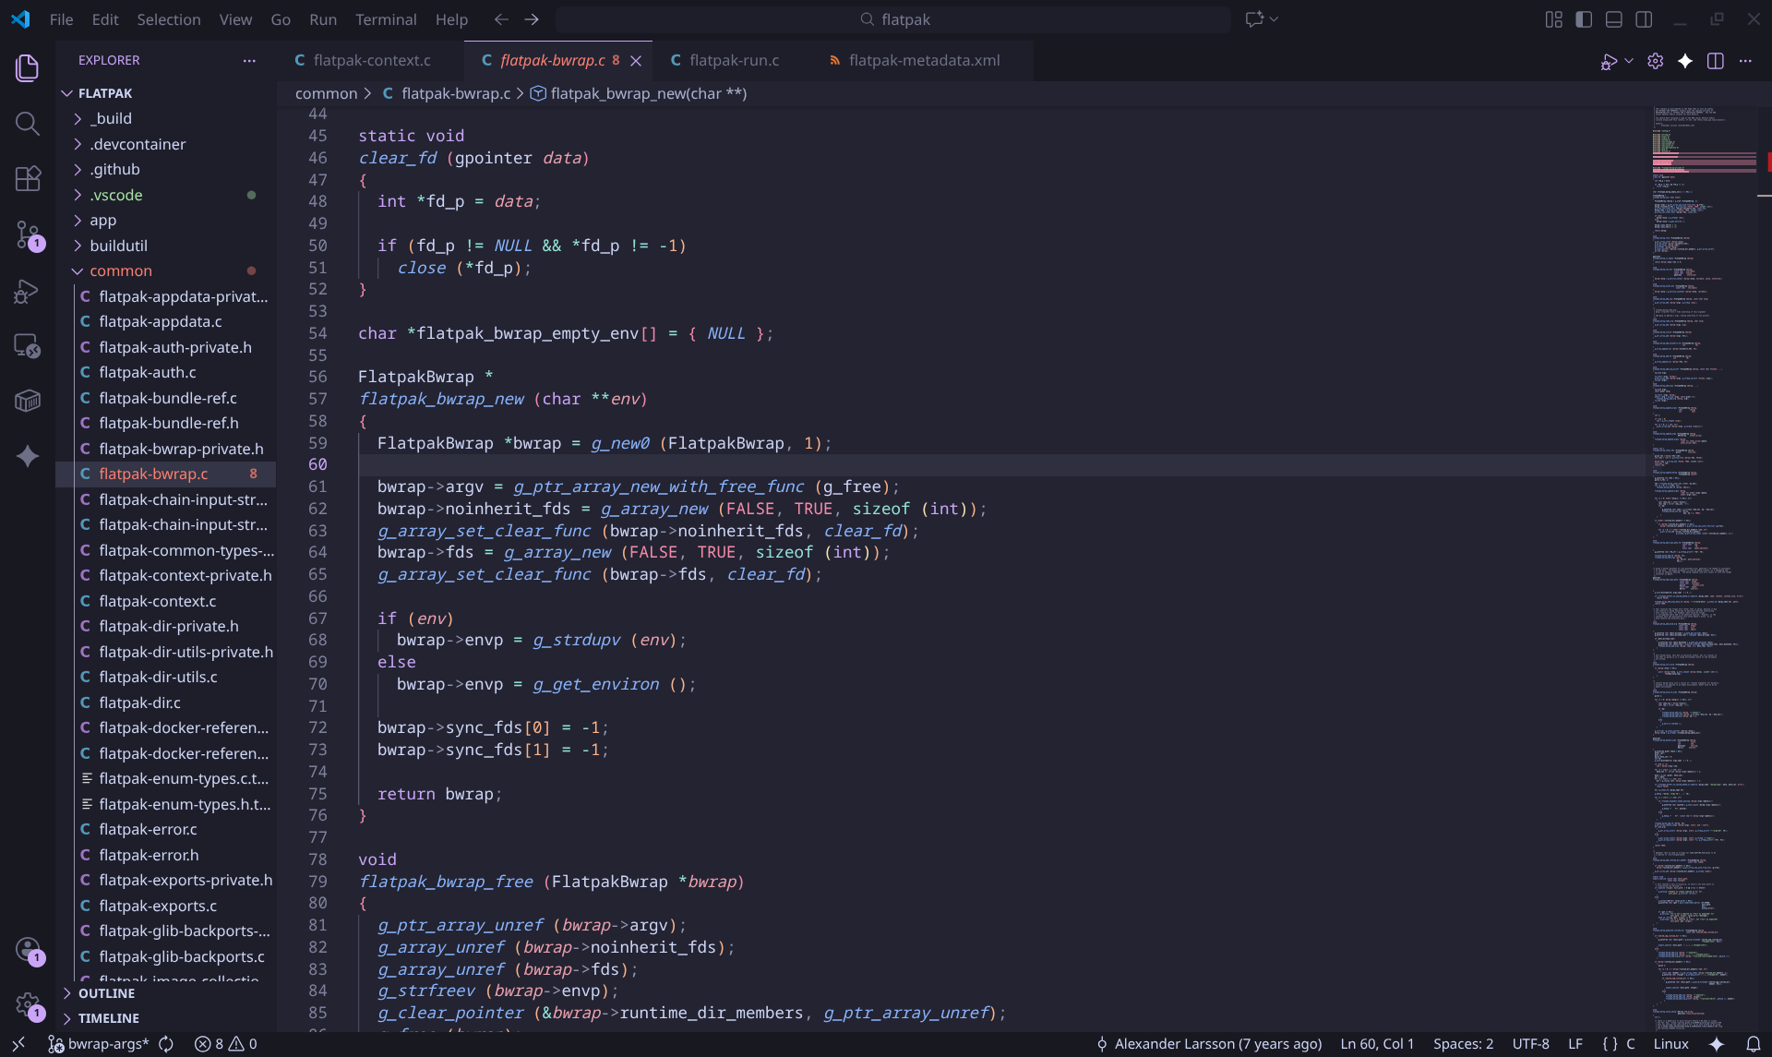Open the Run and Debug view
Viewport: 1772px width, 1057px height.
point(27,291)
